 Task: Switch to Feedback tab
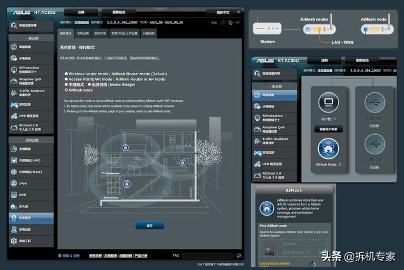(149, 34)
